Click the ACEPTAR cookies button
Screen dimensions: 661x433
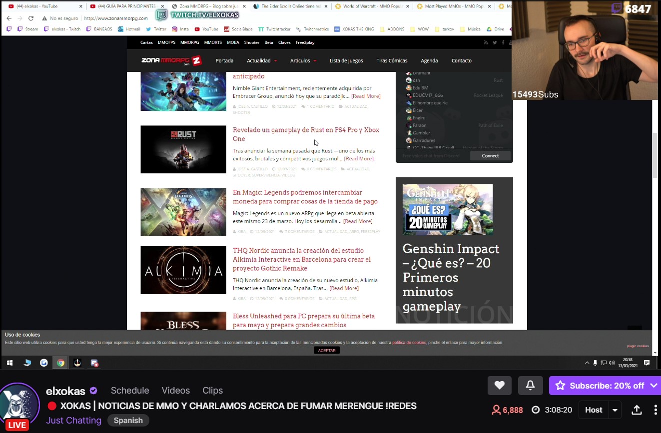pyautogui.click(x=327, y=351)
